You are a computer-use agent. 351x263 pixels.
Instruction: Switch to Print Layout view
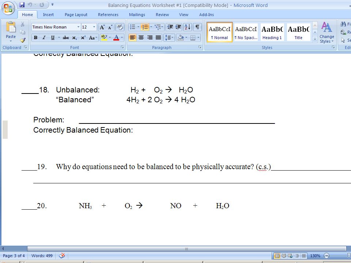(x=277, y=256)
